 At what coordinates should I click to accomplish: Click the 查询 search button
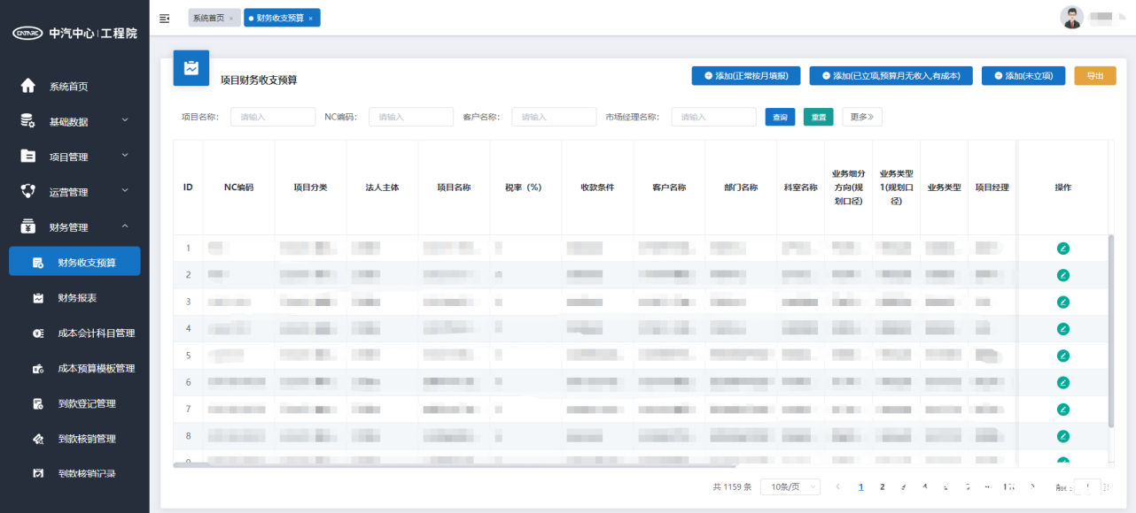tap(780, 117)
